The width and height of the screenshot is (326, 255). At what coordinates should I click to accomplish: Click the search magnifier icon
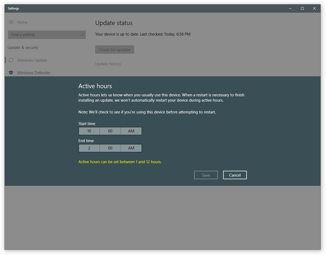tap(82, 35)
